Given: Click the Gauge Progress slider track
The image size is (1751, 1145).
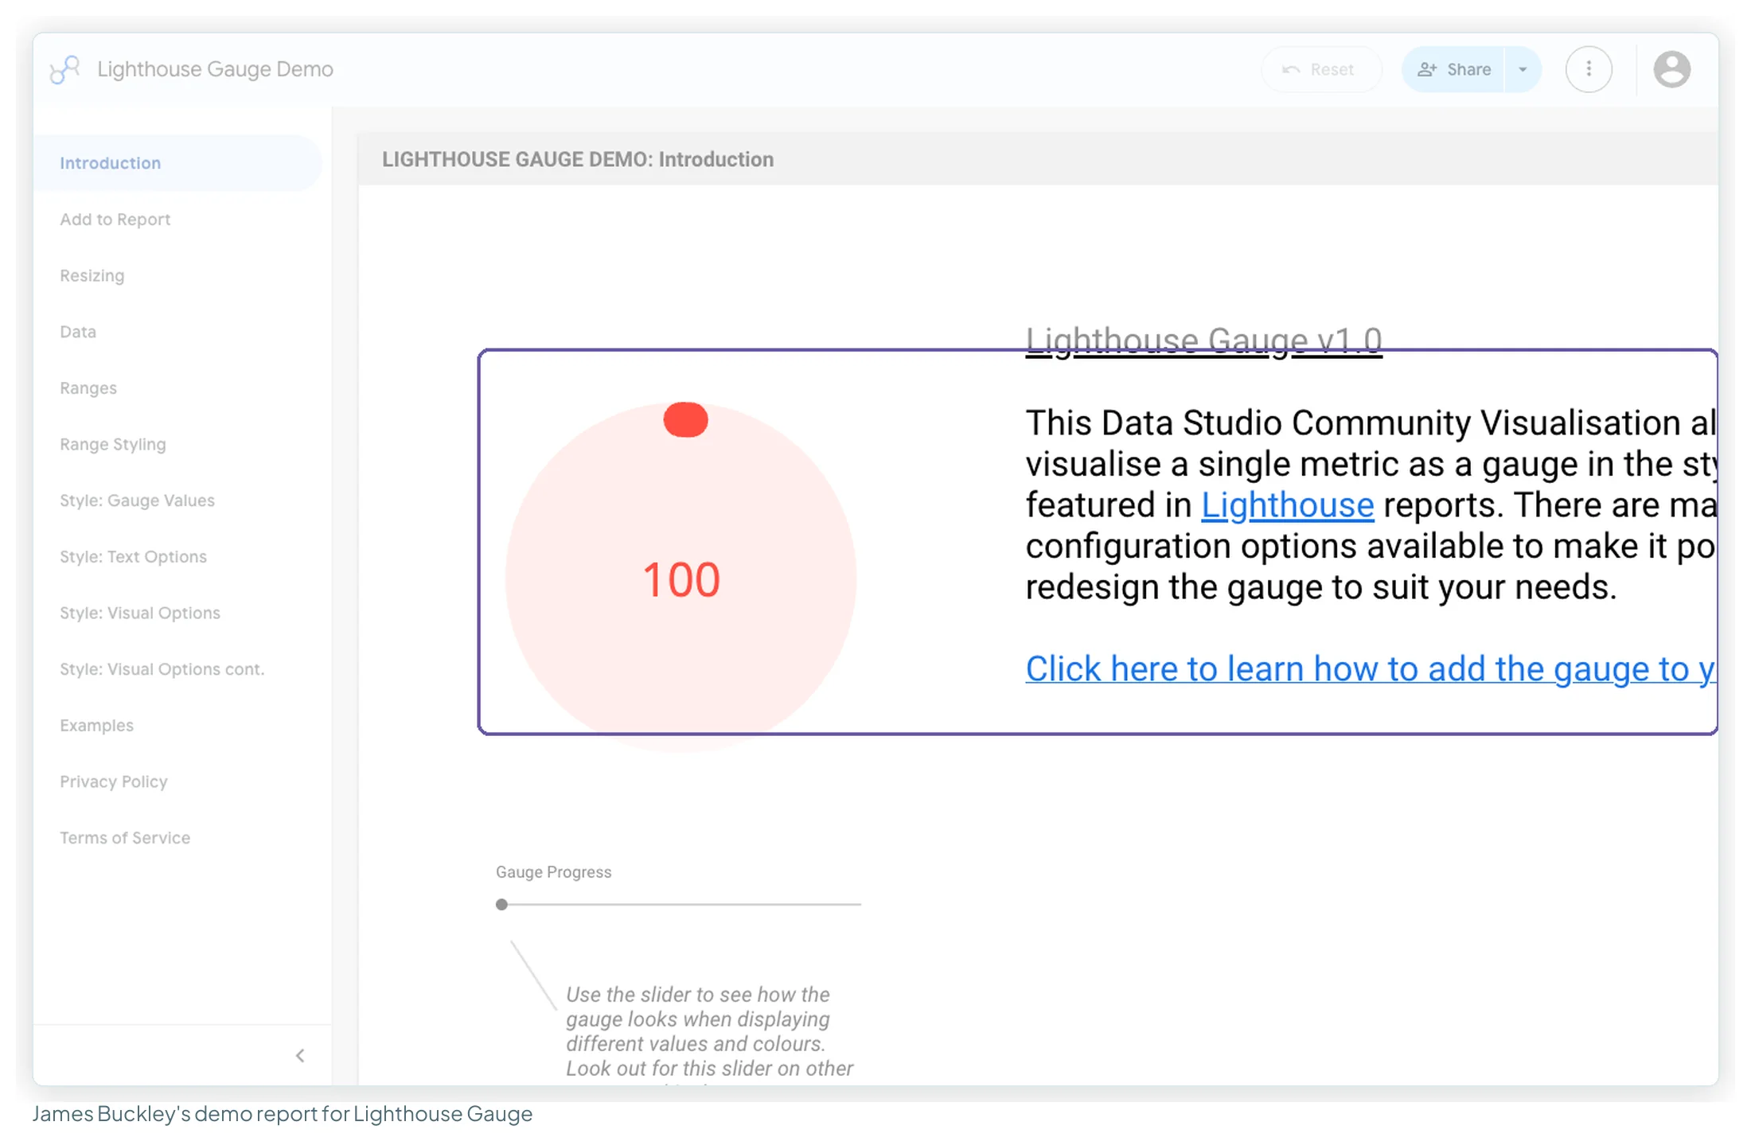Looking at the screenshot, I should pos(678,905).
